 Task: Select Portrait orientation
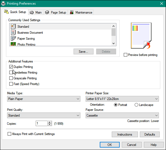tap(116, 105)
